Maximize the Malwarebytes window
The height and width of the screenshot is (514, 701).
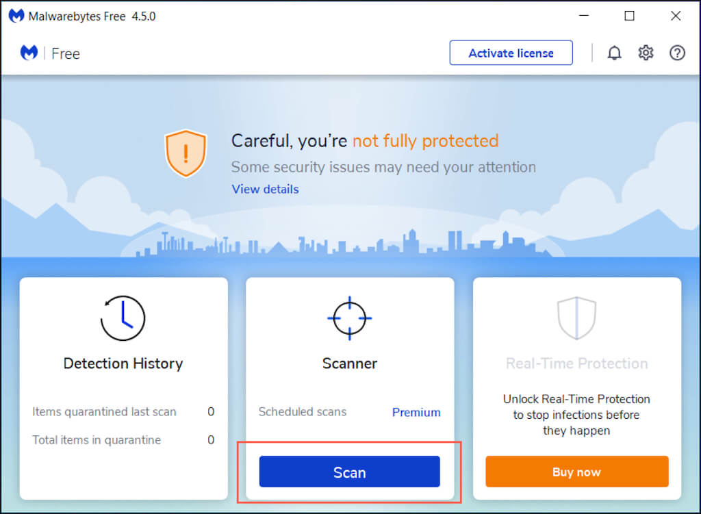(629, 16)
